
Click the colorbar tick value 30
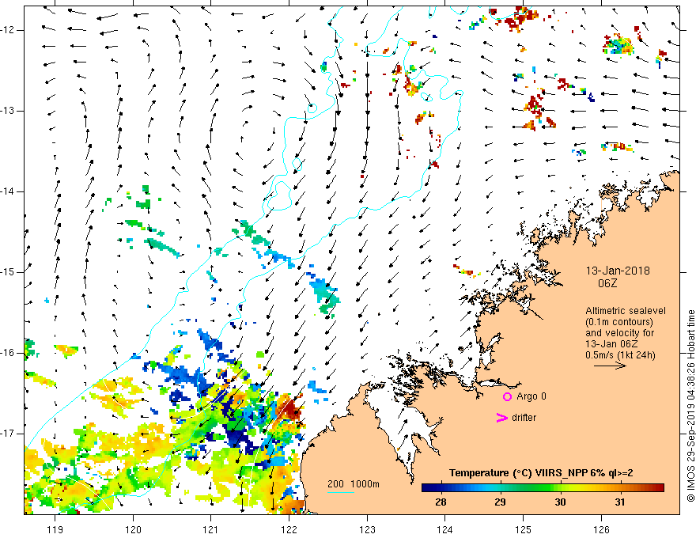click(560, 502)
